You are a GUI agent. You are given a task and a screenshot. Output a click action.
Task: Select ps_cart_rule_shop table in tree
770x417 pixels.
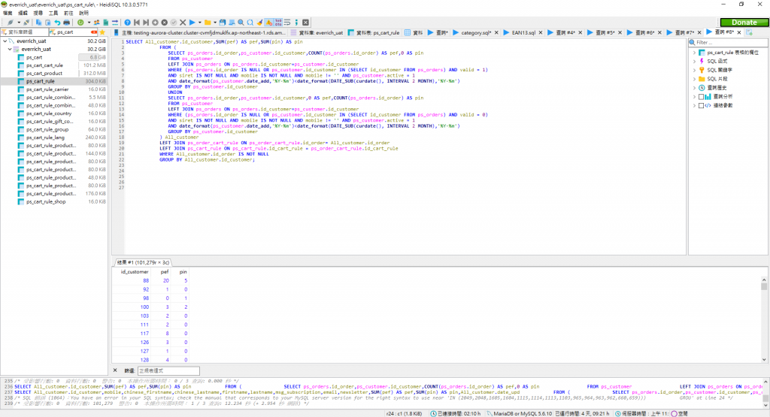(46, 201)
